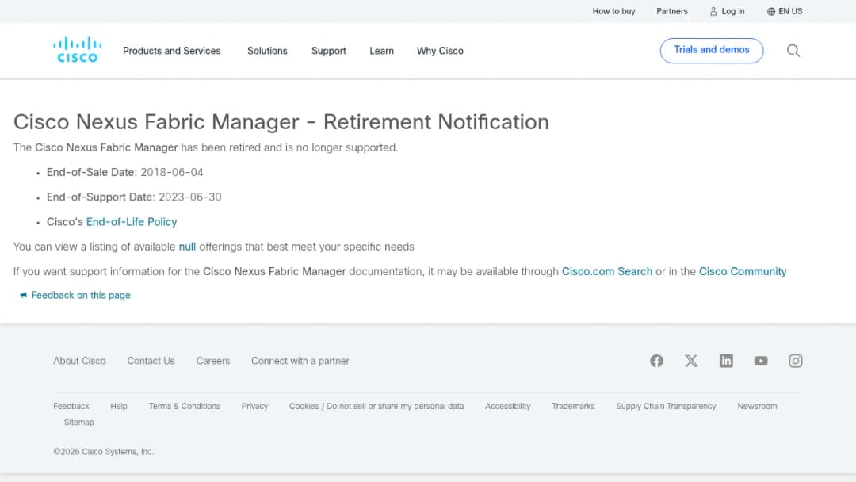856x482 pixels.
Task: Click the ©2026 Cisco Systems copyright text
Action: point(104,452)
